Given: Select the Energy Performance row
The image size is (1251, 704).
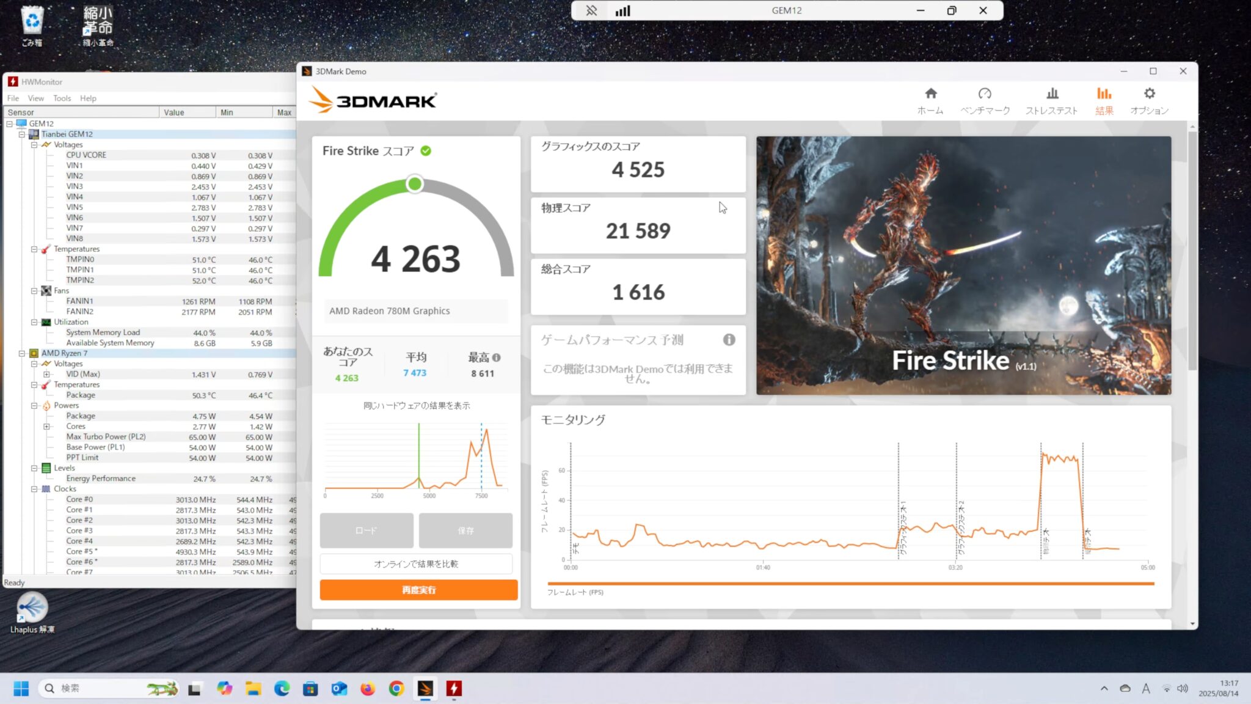Looking at the screenshot, I should (x=150, y=479).
